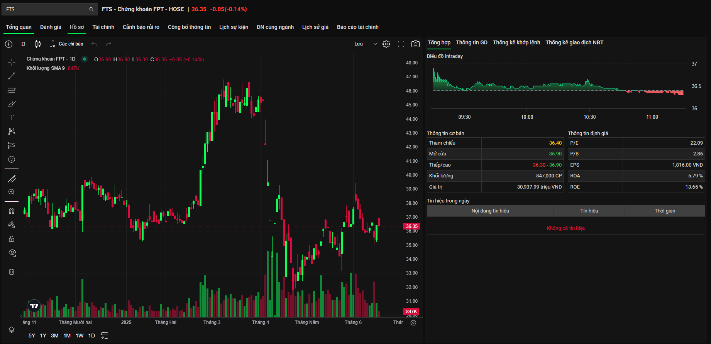711x344 pixels.
Task: Open the Lịch sử giá tab
Action: [315, 27]
